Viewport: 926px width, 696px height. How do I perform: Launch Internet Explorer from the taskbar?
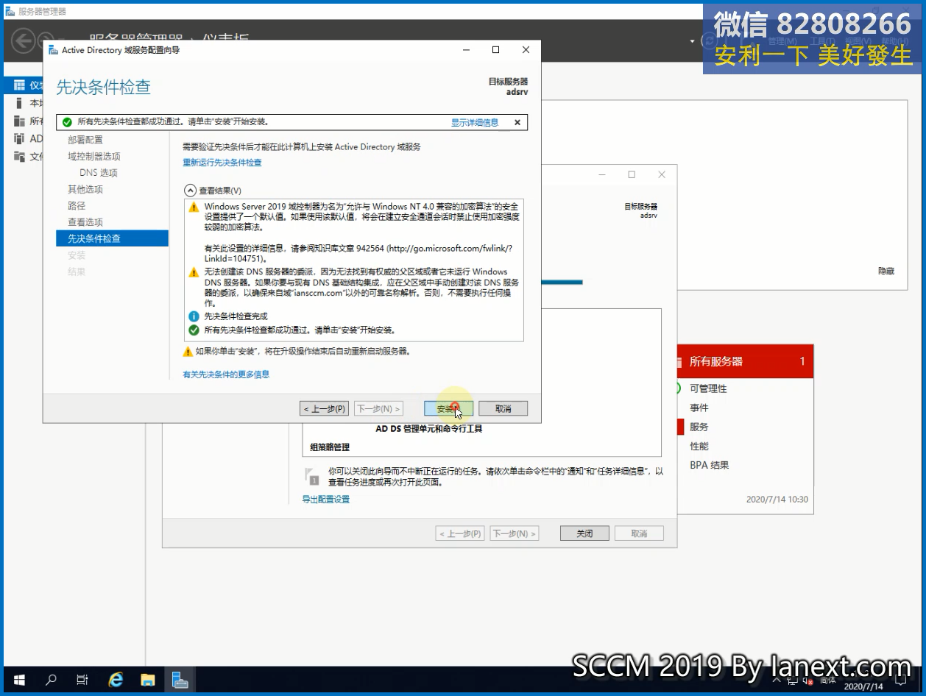tap(116, 680)
